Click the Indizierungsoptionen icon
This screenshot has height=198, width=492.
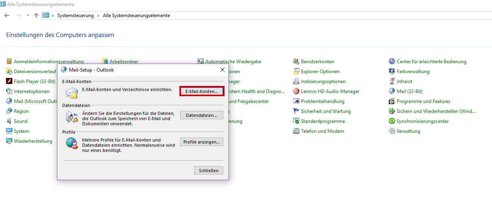coord(296,82)
